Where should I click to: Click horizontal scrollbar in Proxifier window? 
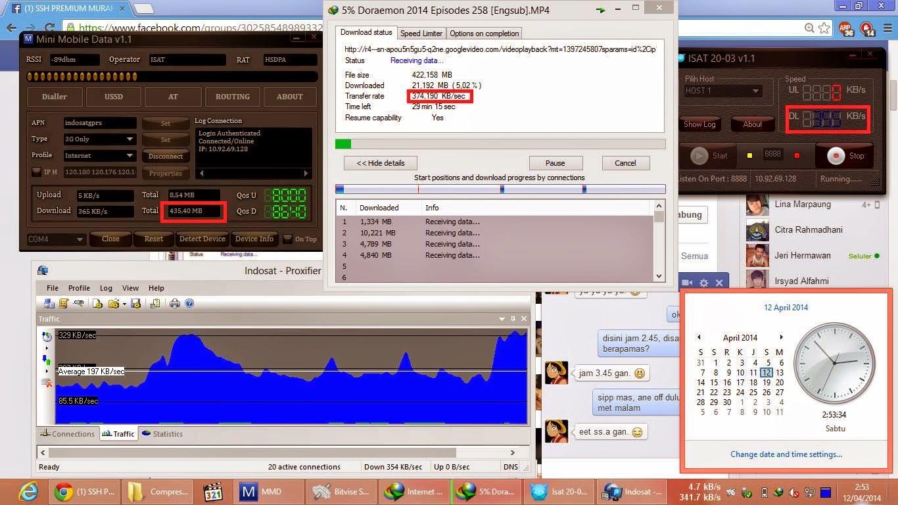[x=277, y=452]
